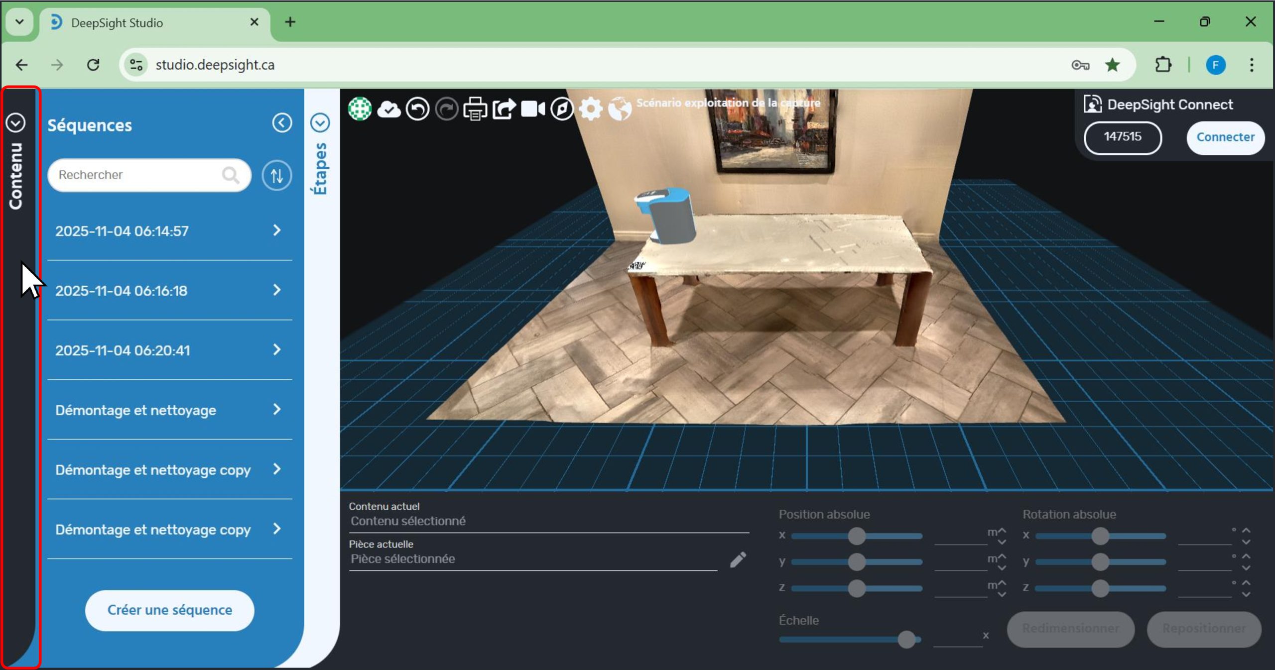Click the printer icon

pyautogui.click(x=475, y=109)
